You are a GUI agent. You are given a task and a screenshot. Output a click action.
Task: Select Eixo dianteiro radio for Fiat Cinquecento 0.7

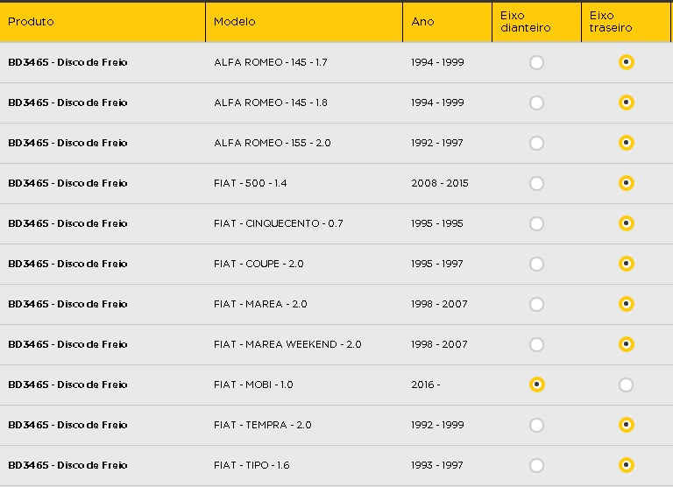pos(536,224)
